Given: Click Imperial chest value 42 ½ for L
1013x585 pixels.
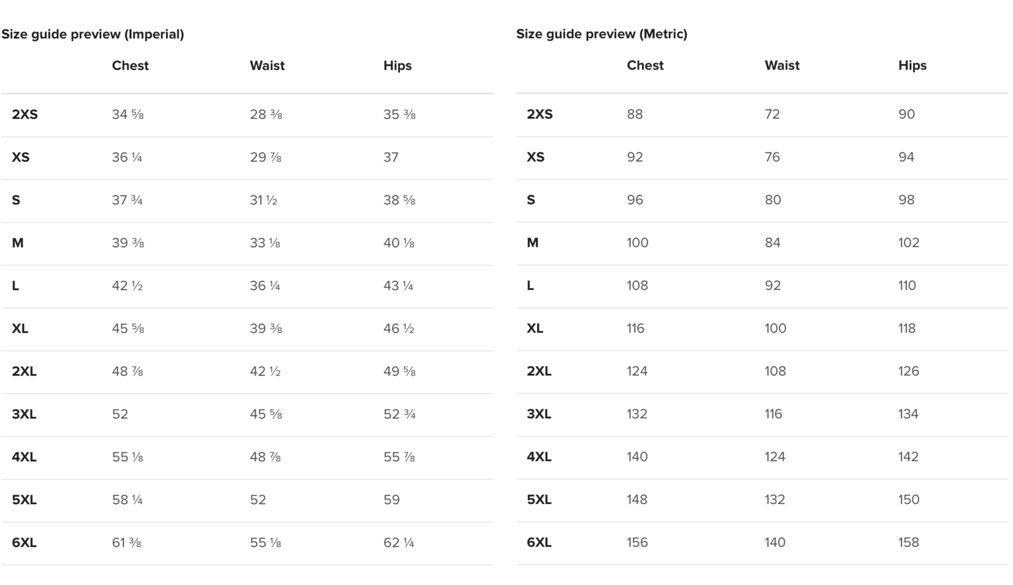Looking at the screenshot, I should (127, 286).
